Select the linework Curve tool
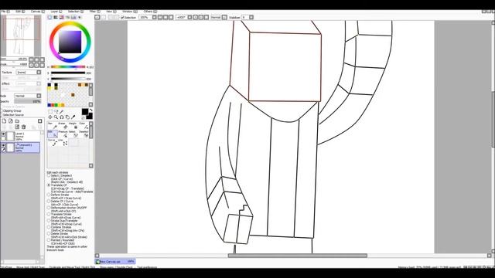Viewport: 495px width, 278px height. click(x=53, y=142)
